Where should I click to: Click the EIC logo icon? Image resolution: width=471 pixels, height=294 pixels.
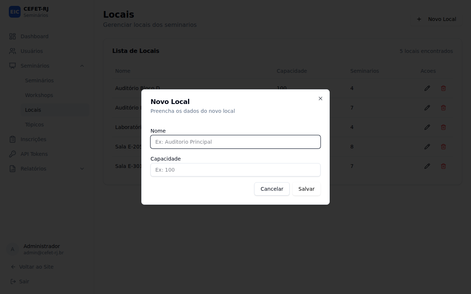(x=15, y=12)
